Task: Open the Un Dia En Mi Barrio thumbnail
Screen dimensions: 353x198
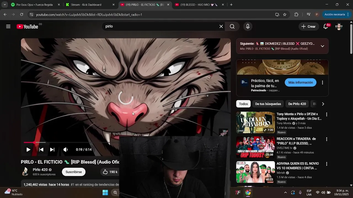Action: click(x=255, y=122)
